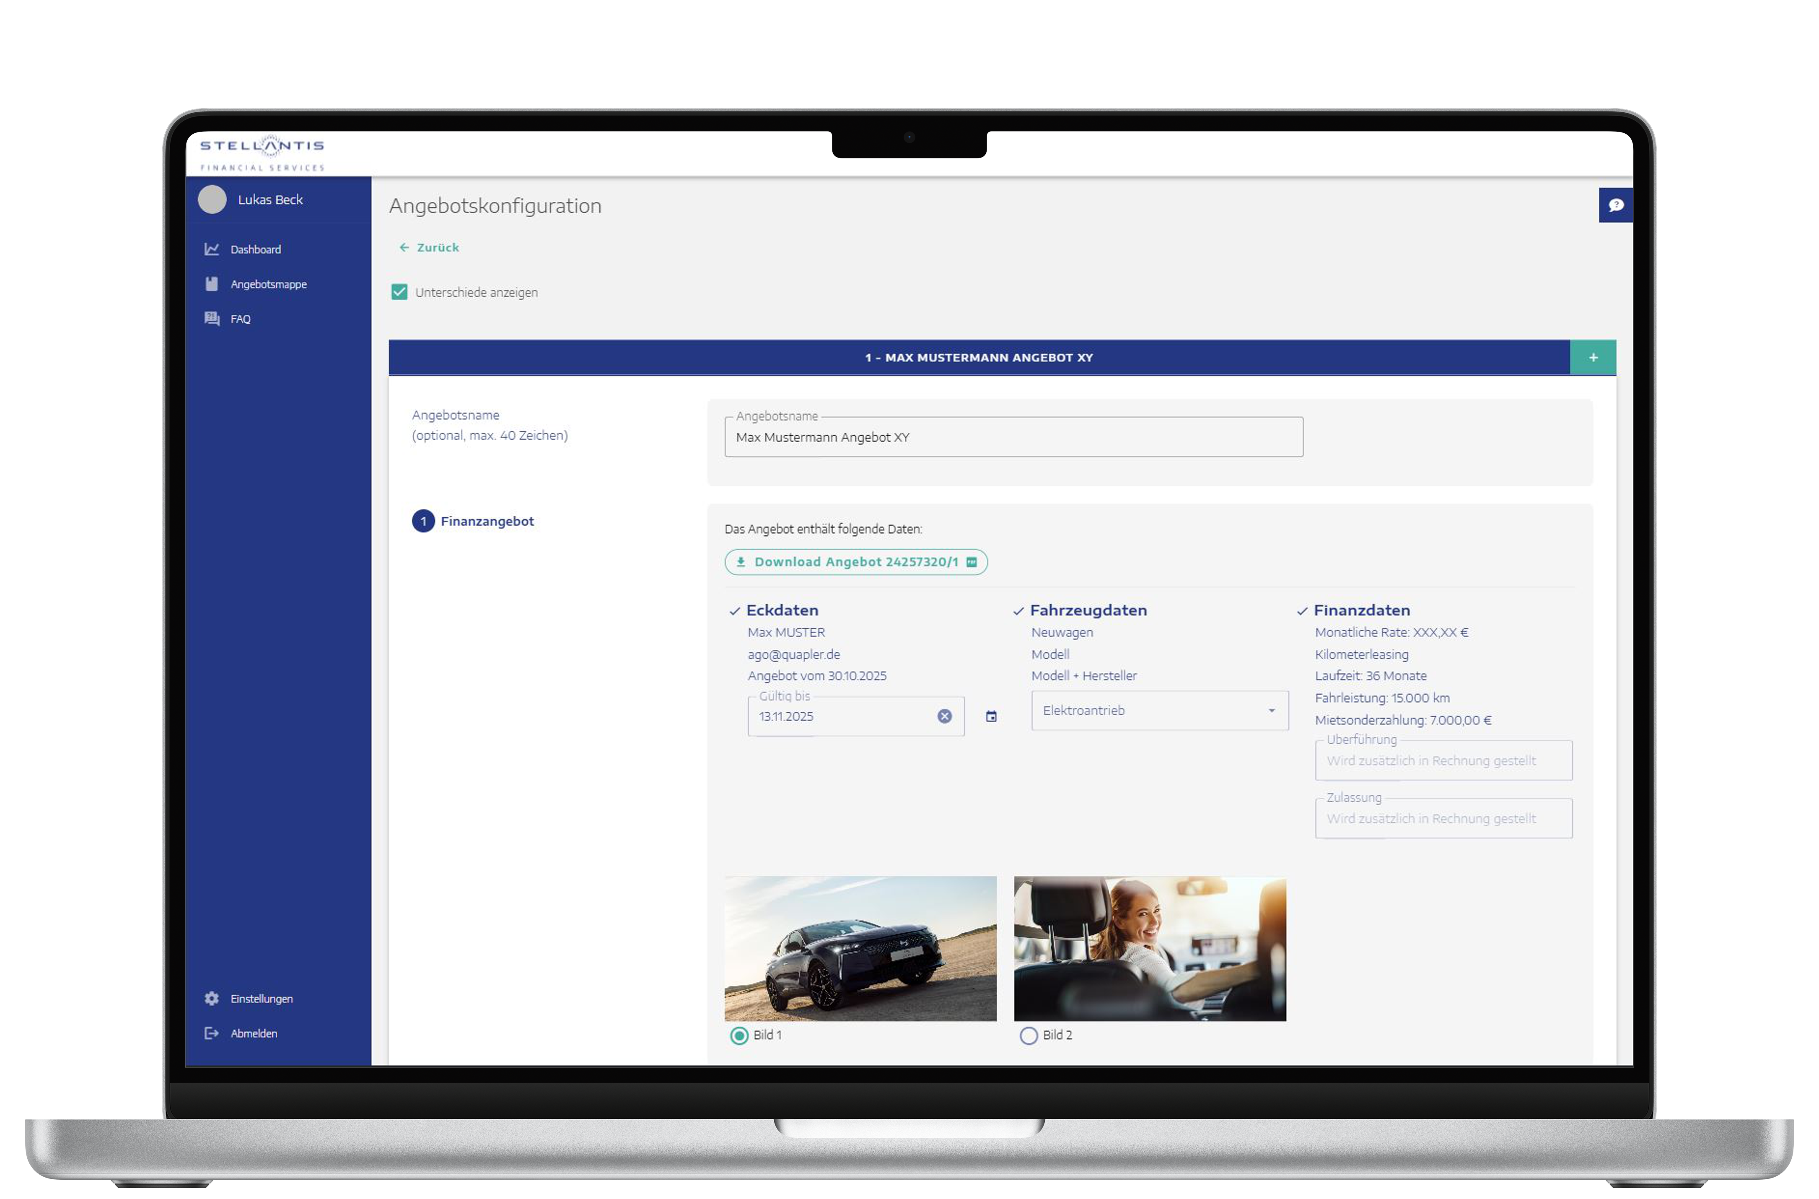Open the Dashboard icon in sidebar
This screenshot has width=1819, height=1199.
212,249
